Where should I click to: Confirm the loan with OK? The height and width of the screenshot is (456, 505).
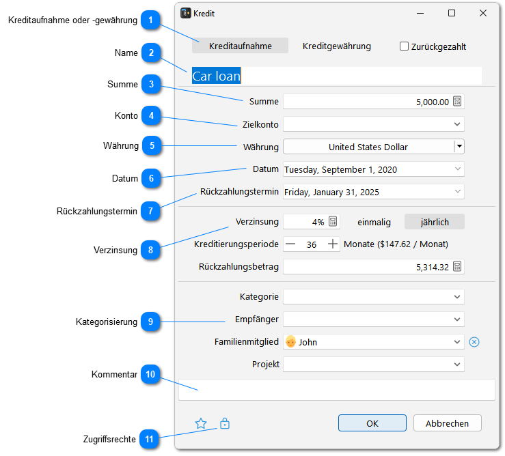pos(372,423)
